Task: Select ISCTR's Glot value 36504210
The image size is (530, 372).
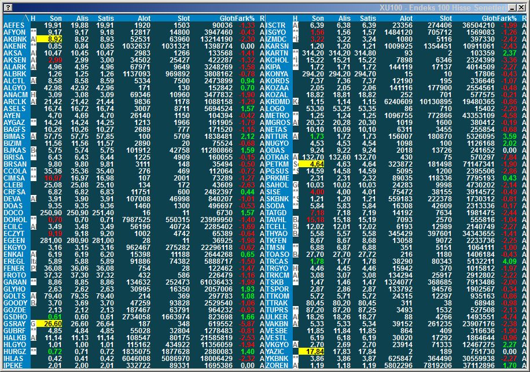Action: [x=479, y=25]
